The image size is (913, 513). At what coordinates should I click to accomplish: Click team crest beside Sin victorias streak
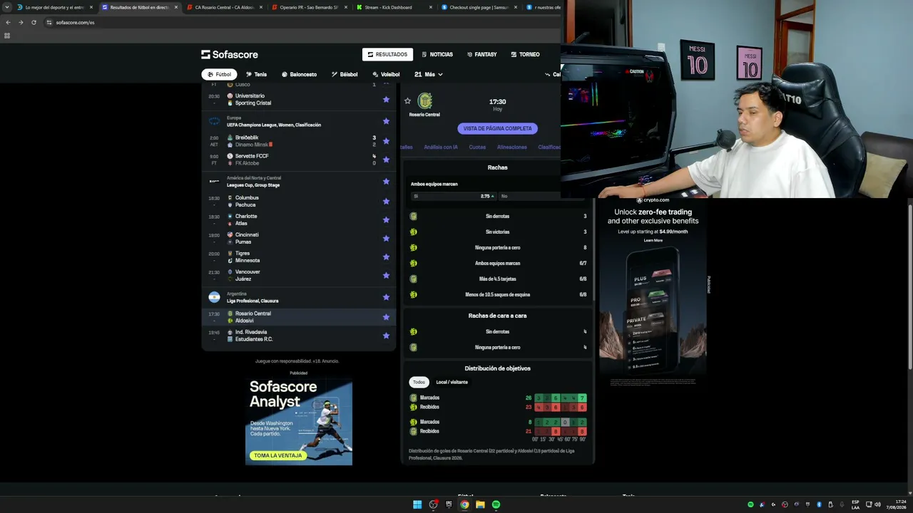(x=414, y=232)
